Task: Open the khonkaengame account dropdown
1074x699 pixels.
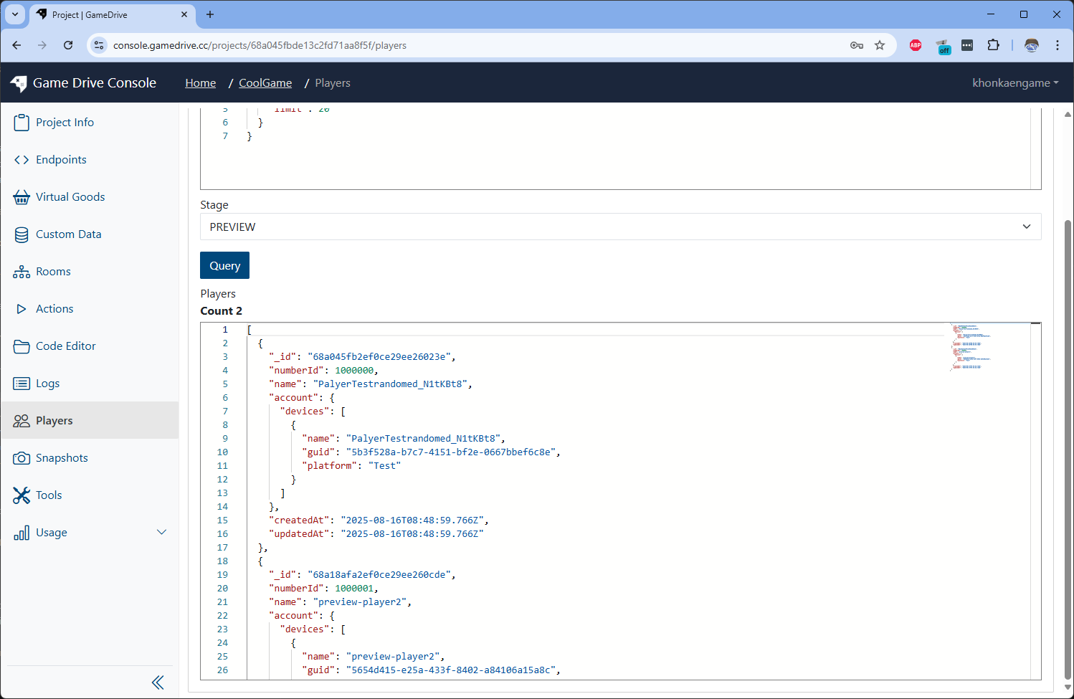Action: tap(1014, 83)
